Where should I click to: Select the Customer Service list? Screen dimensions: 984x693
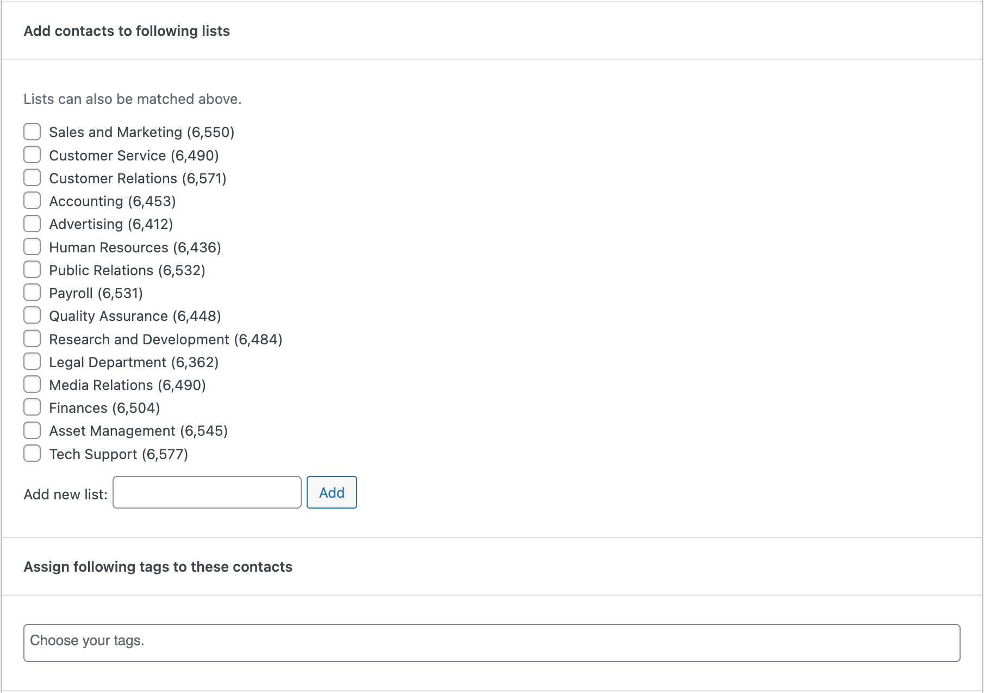tap(32, 154)
